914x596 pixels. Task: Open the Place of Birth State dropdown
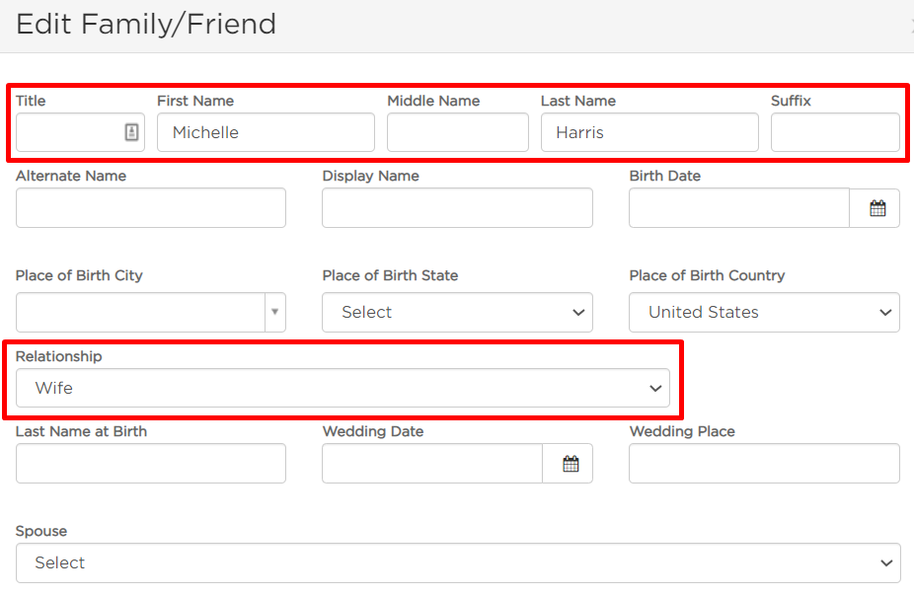(x=457, y=312)
